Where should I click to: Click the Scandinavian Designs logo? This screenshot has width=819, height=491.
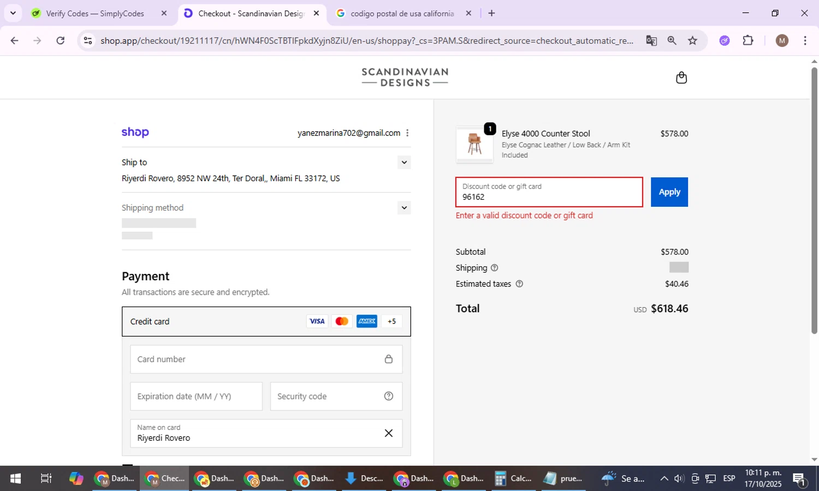tap(405, 77)
